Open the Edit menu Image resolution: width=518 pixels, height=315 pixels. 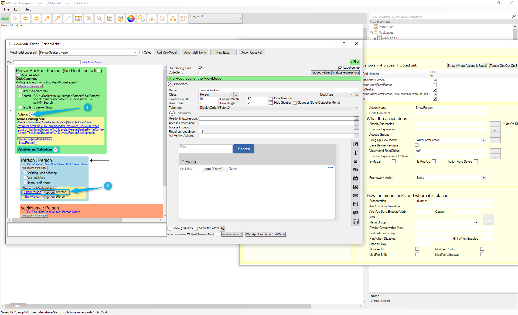click(x=17, y=9)
